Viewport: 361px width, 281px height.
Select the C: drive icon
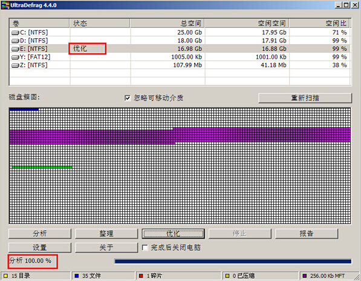15,33
